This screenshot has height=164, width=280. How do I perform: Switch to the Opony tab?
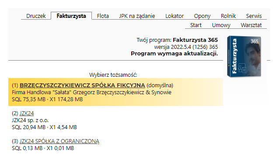202,16
